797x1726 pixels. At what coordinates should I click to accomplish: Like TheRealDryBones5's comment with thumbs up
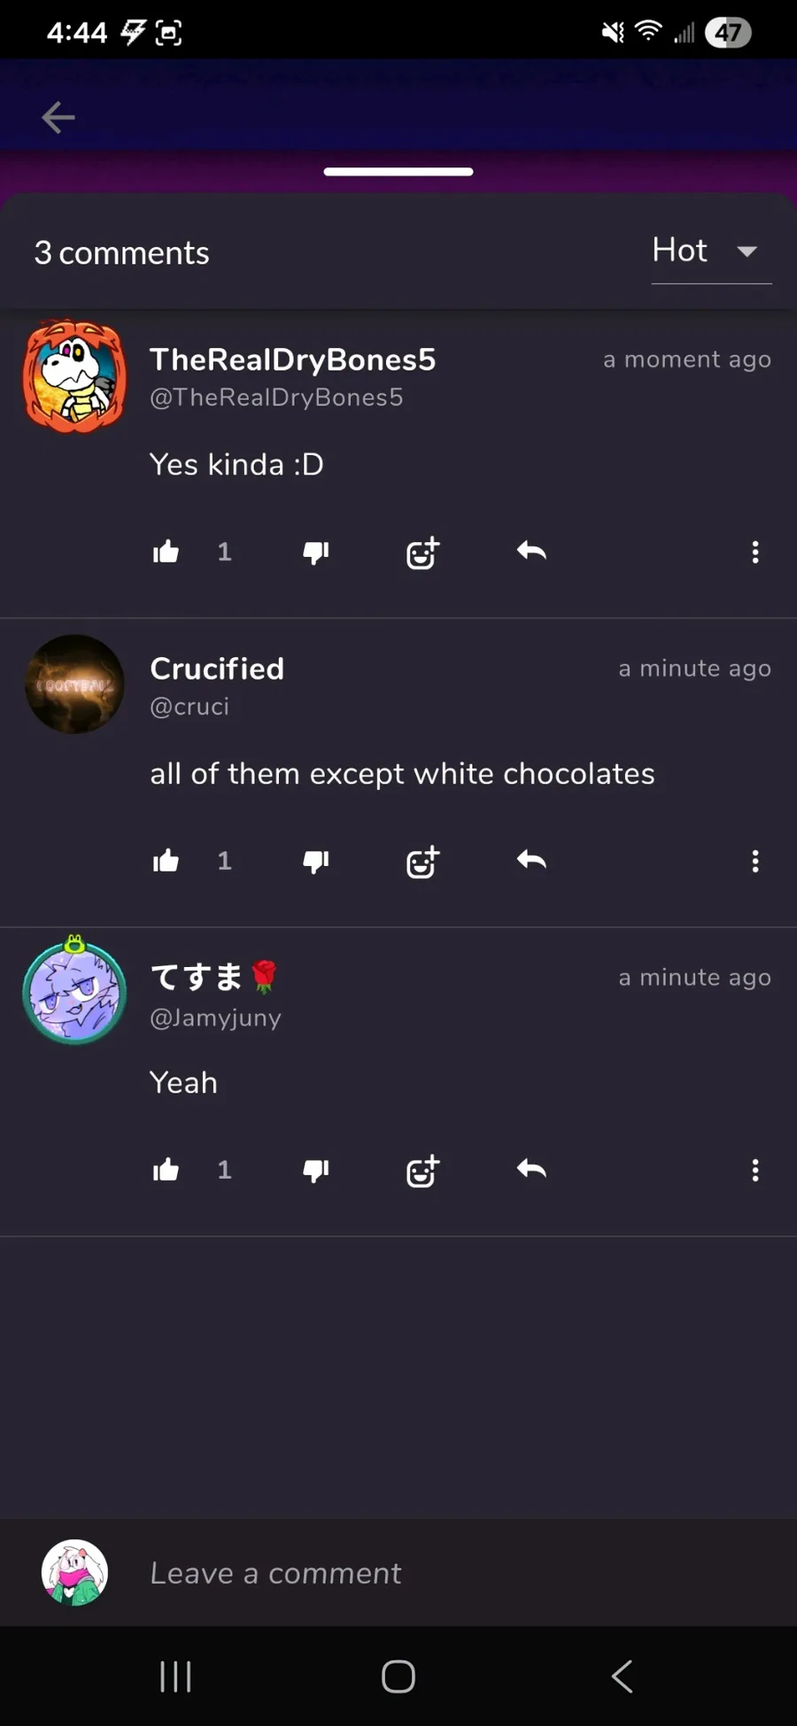click(166, 553)
